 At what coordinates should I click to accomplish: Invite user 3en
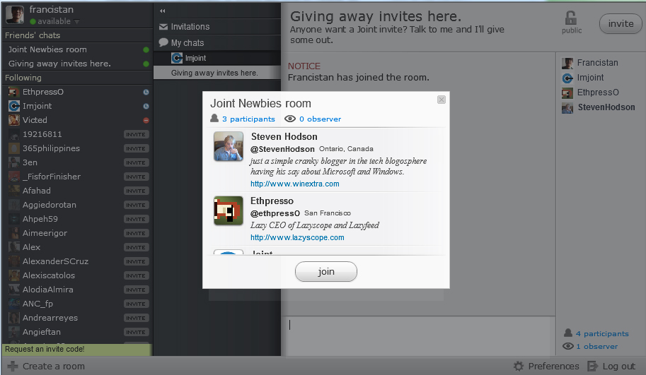click(x=136, y=163)
